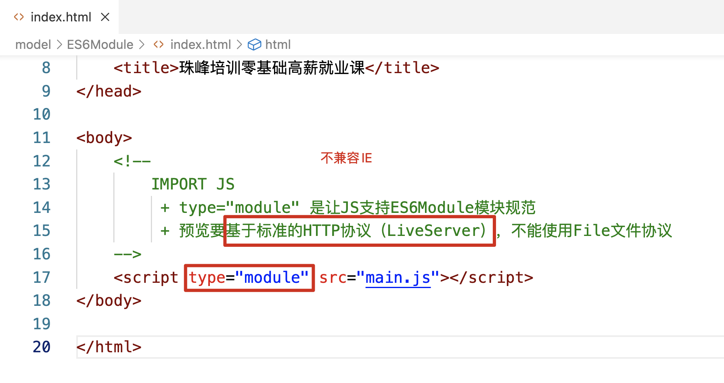The height and width of the screenshot is (383, 724).
Task: Select the index.html editor tab
Action: [x=59, y=17]
